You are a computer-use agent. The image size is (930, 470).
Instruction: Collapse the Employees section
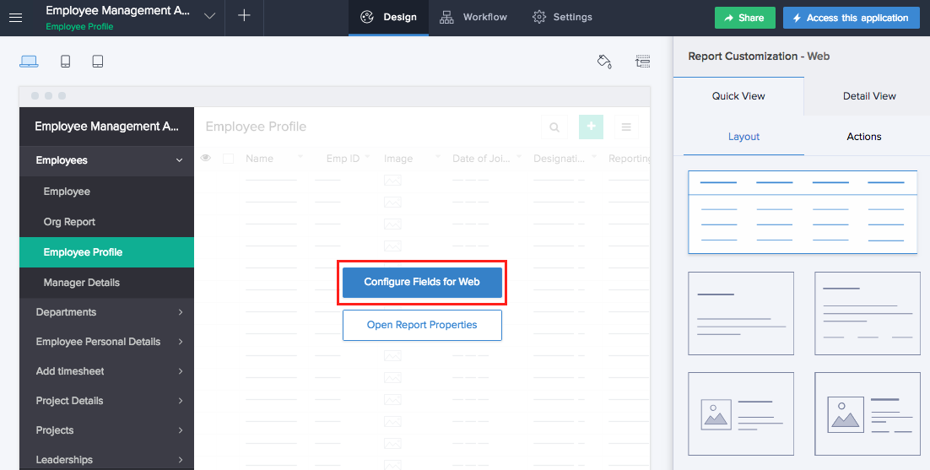[107, 160]
